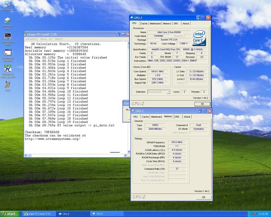Click the upper CPU-Z window title icon
This screenshot has width=271, height=217.
coord(132,18)
